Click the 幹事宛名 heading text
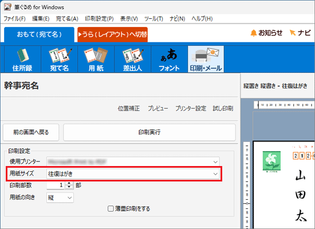This screenshot has height=229, width=315. coord(21,86)
